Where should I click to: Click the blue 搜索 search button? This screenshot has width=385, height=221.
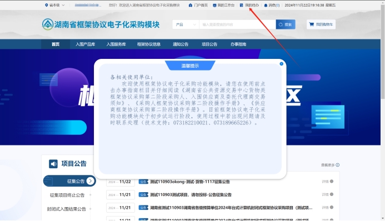click(x=286, y=24)
